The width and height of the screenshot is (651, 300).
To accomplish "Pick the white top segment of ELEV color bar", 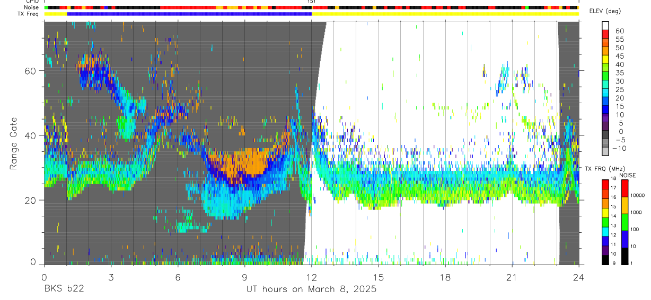I will click(x=605, y=25).
